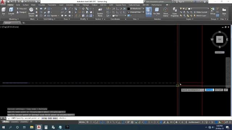Screen dimensions: 232x130
Task: Open the Unsaved View dropdown
Action: pos(136,12)
